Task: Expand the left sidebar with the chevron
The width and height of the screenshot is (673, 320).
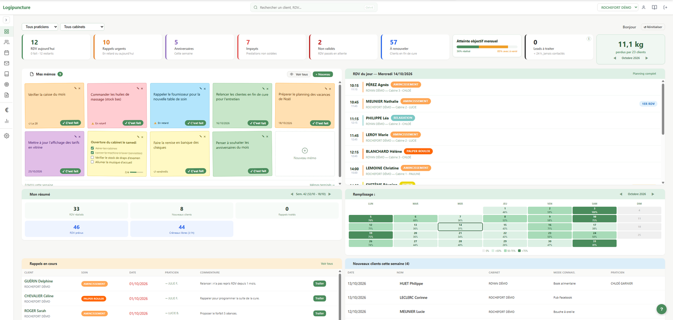Action: click(x=6, y=20)
